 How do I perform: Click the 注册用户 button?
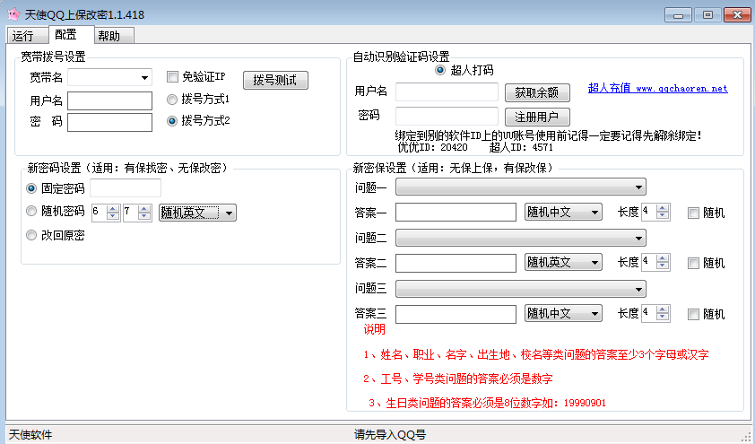tap(537, 117)
